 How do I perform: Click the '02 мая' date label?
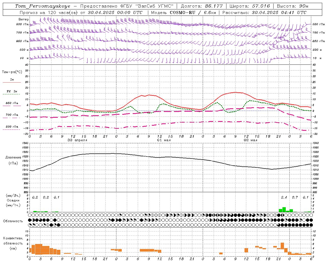click(x=251, y=140)
